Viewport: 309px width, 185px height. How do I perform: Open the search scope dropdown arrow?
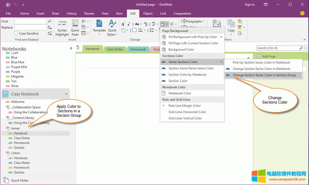point(305,48)
